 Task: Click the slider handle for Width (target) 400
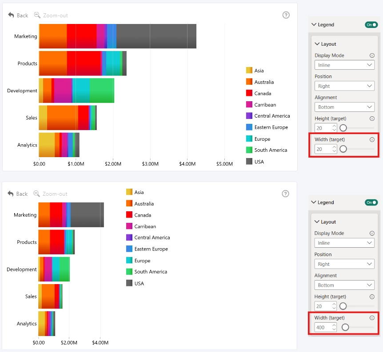pyautogui.click(x=345, y=327)
